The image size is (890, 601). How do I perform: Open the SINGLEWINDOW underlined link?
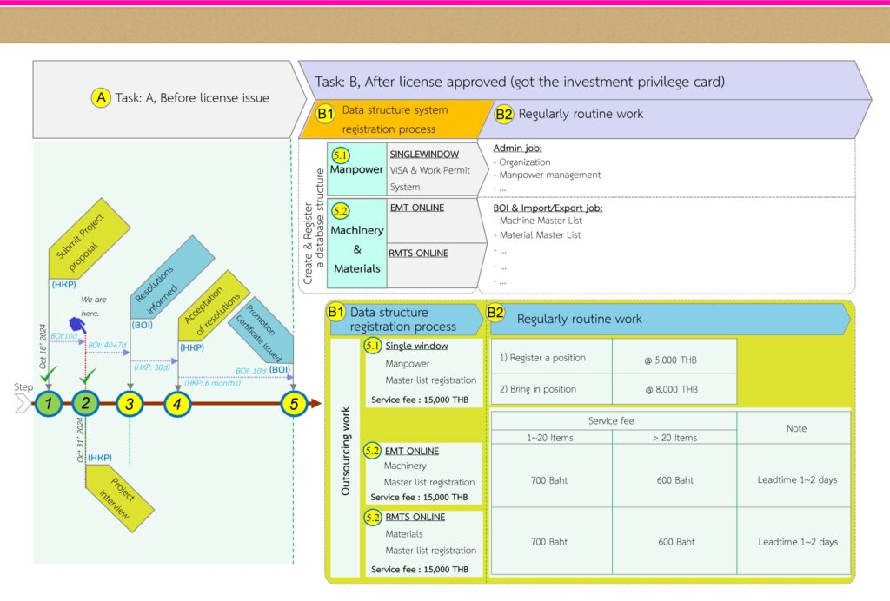[424, 155]
